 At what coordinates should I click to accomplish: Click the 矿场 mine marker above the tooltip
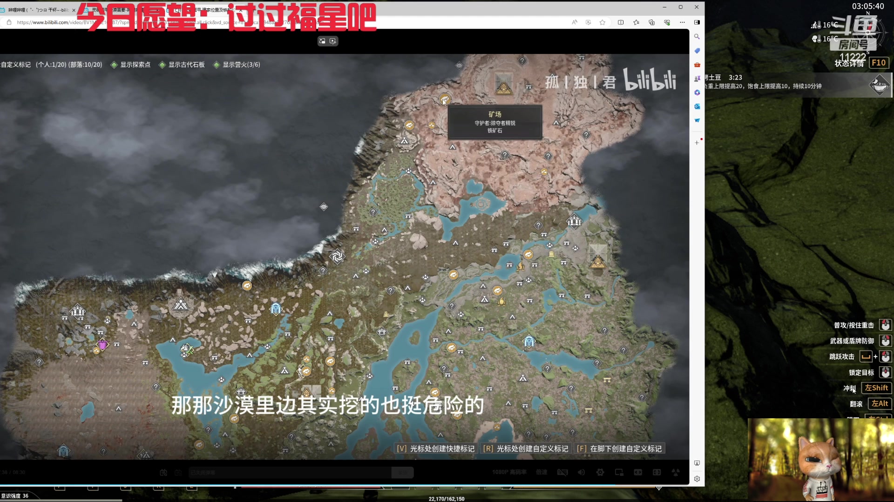445,99
